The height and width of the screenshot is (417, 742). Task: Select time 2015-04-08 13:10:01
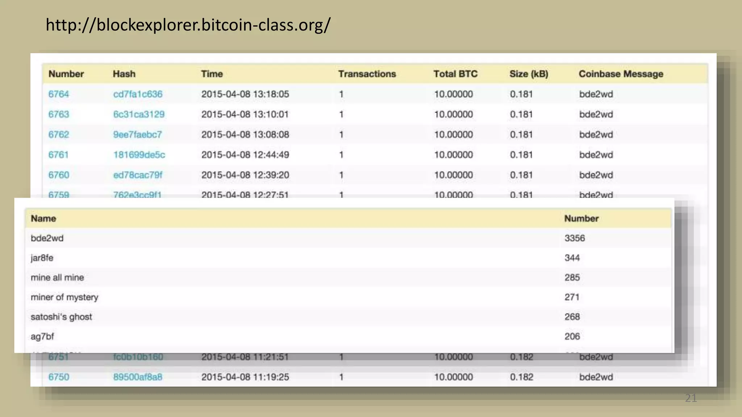pos(245,114)
